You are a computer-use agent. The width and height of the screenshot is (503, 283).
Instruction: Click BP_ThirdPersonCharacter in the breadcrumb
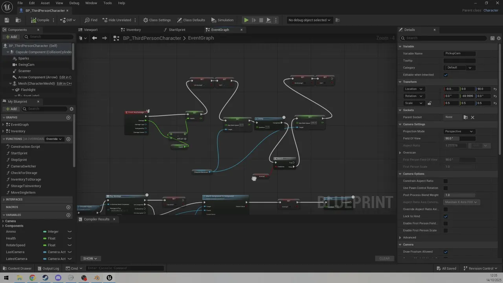(152, 38)
